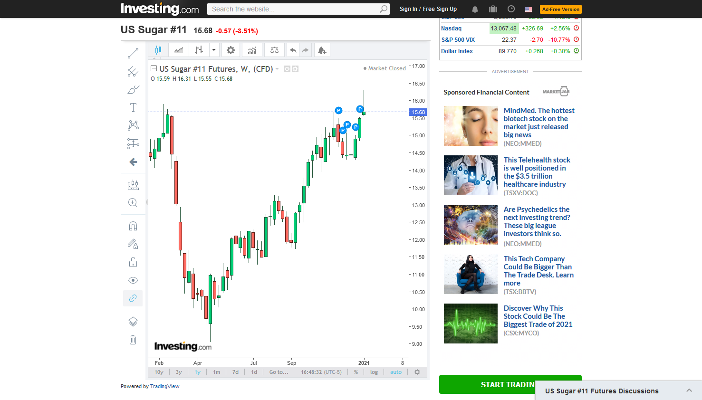The width and height of the screenshot is (702, 400).
Task: Open MindMed biotech stock ad thumbnail
Action: pos(471,126)
